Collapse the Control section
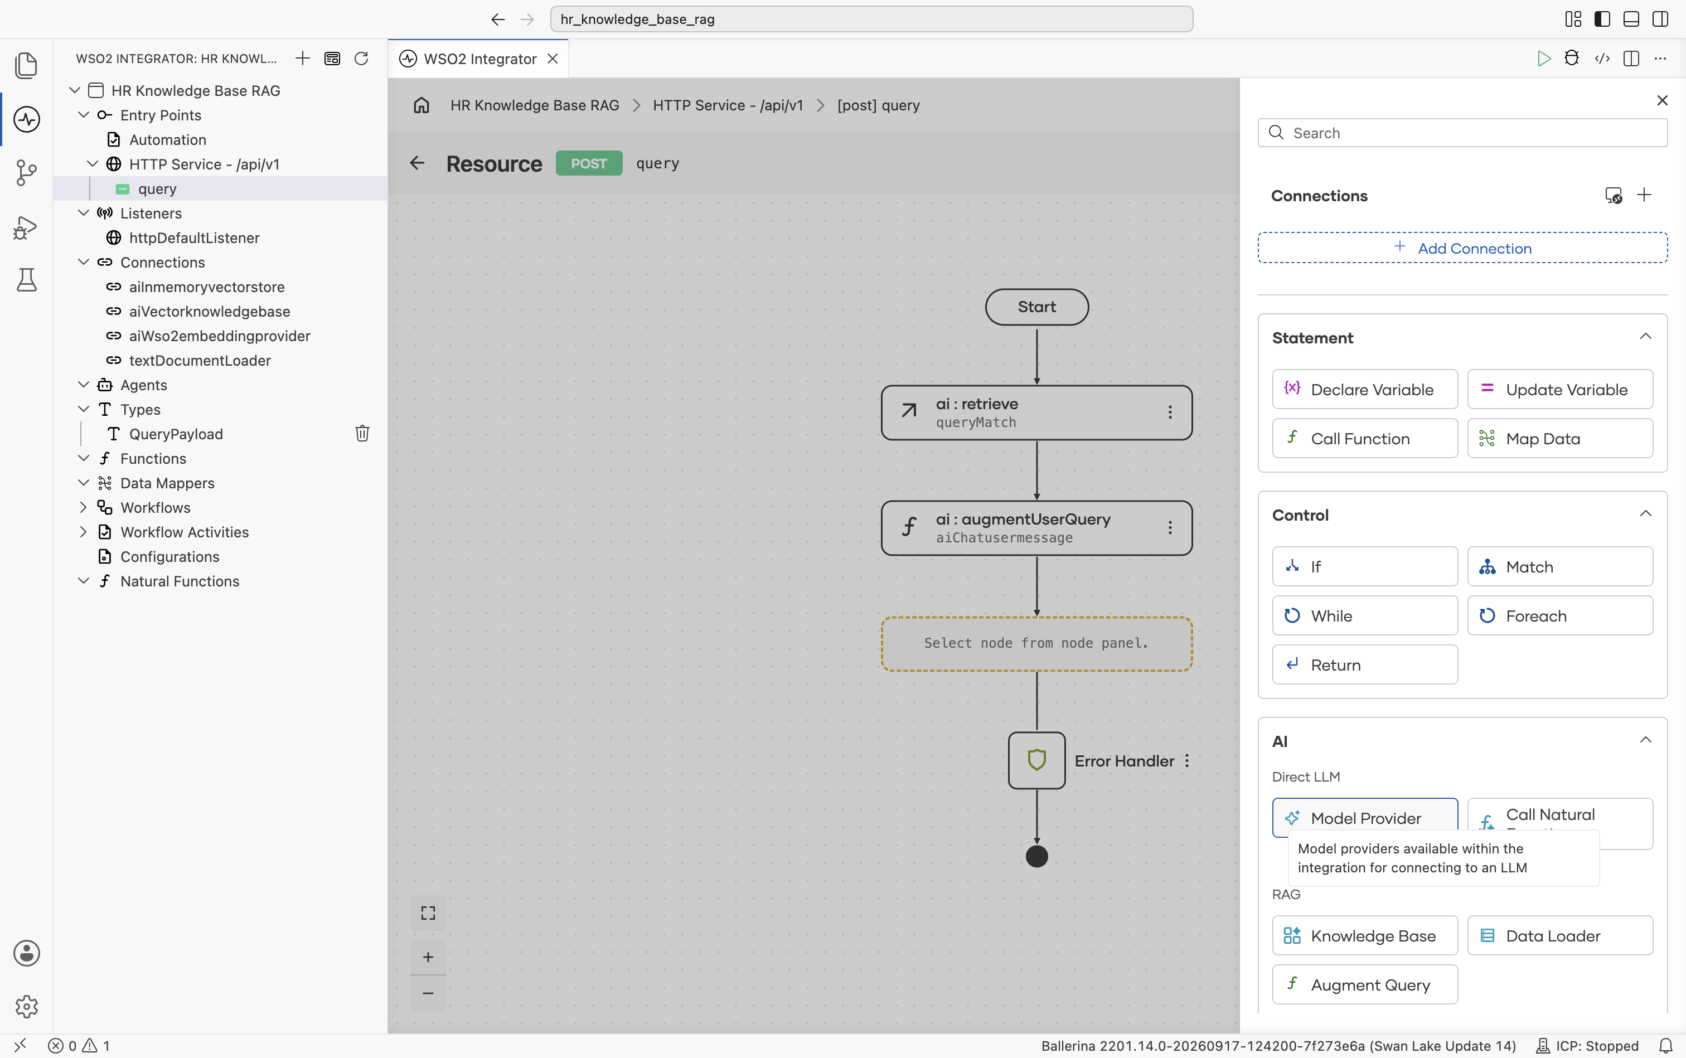The height and width of the screenshot is (1058, 1686). (x=1646, y=513)
